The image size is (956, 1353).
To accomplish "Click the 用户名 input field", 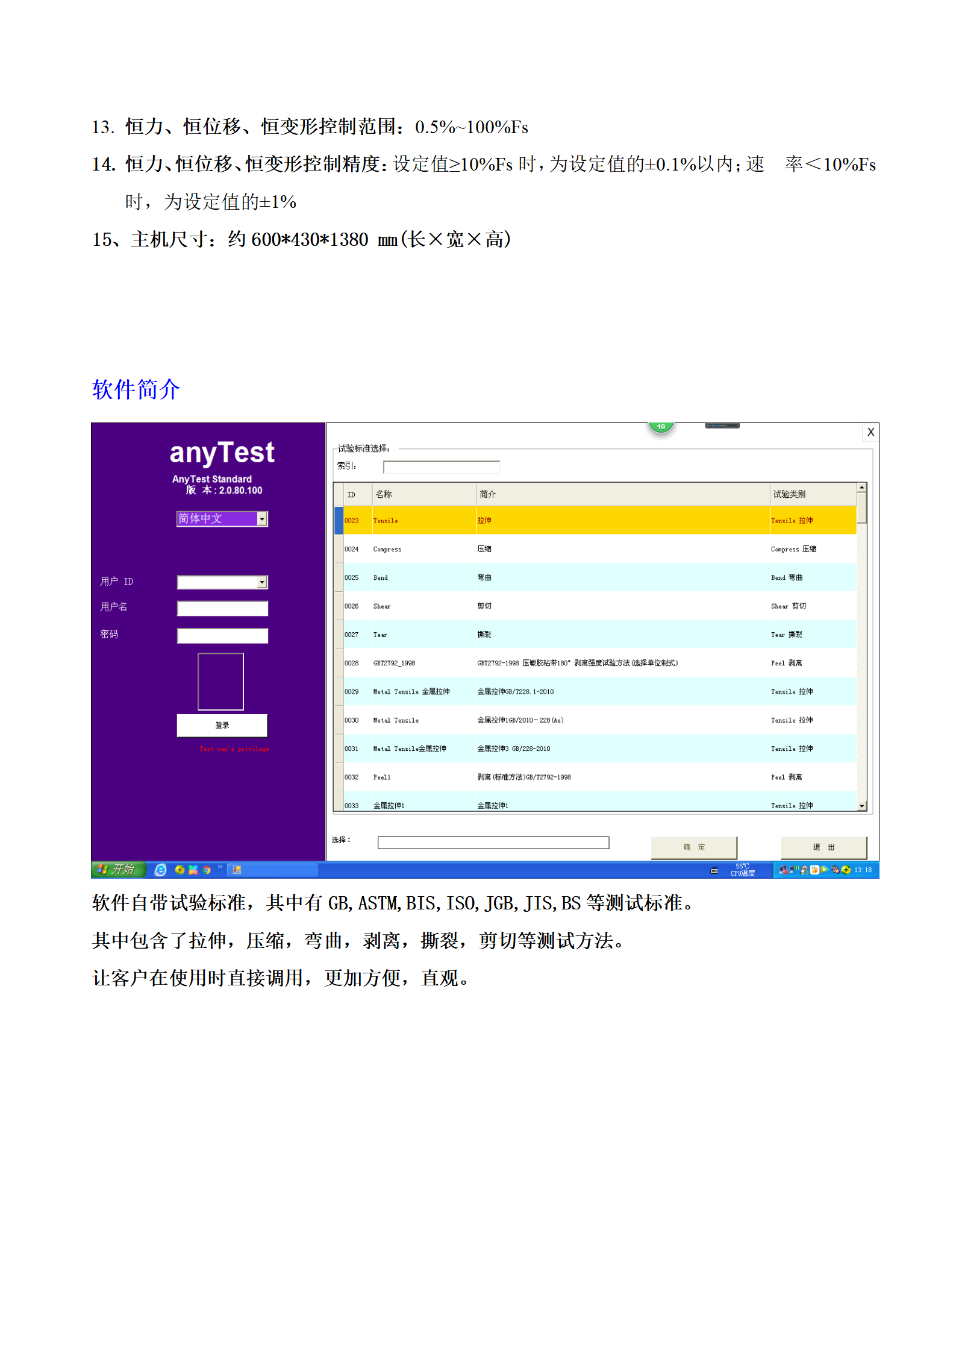I will tap(222, 609).
